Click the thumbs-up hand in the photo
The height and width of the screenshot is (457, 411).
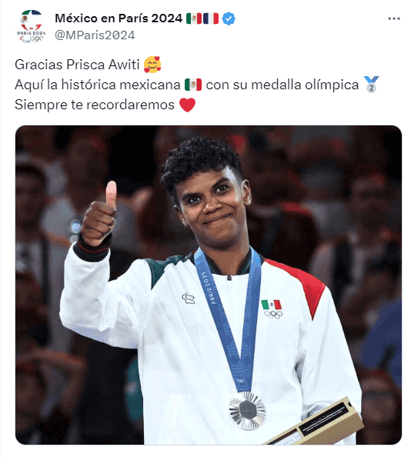[x=99, y=215]
